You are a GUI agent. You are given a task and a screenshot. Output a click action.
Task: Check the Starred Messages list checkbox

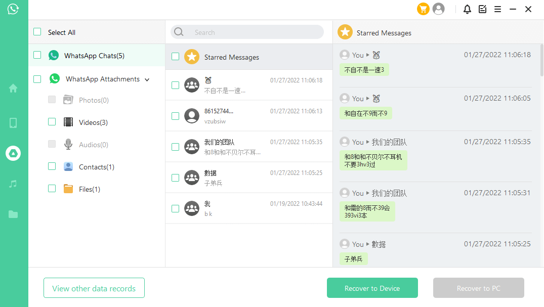tap(175, 57)
